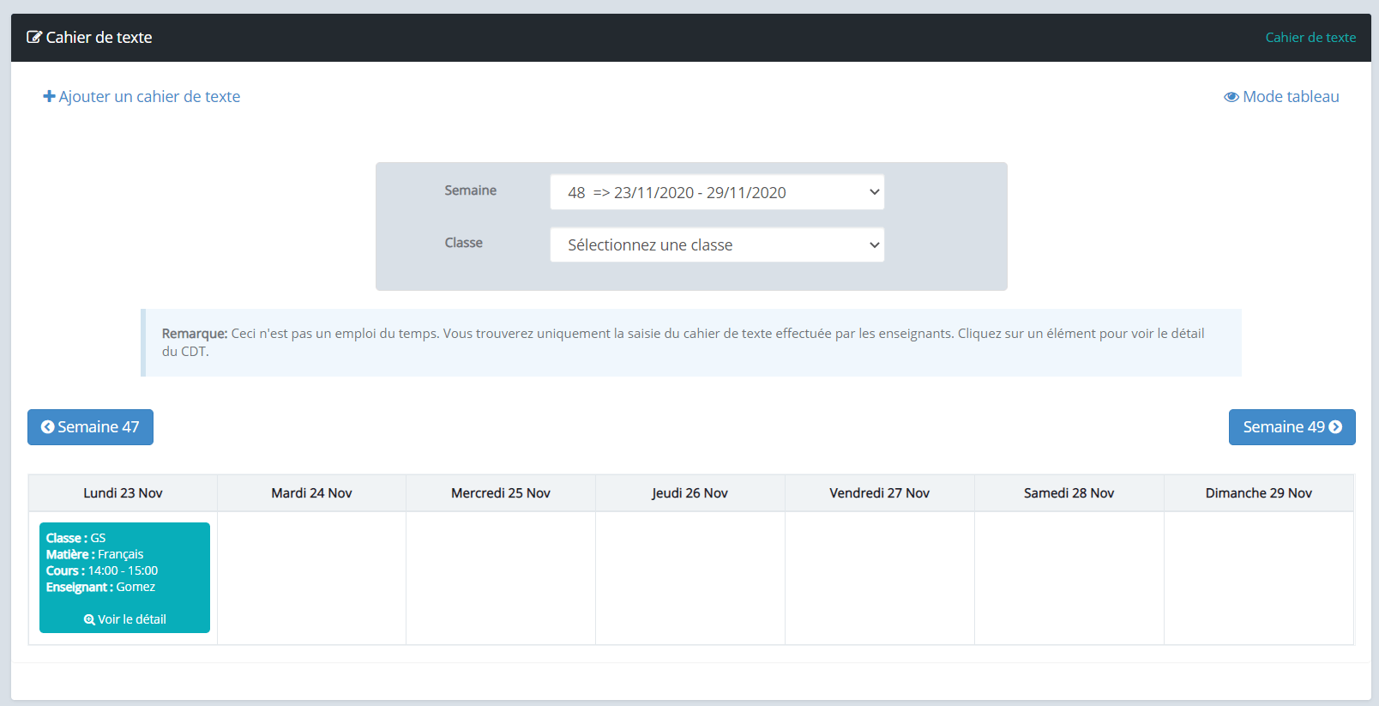Switch to Mode tableau view
This screenshot has height=706, width=1379.
pos(1290,97)
